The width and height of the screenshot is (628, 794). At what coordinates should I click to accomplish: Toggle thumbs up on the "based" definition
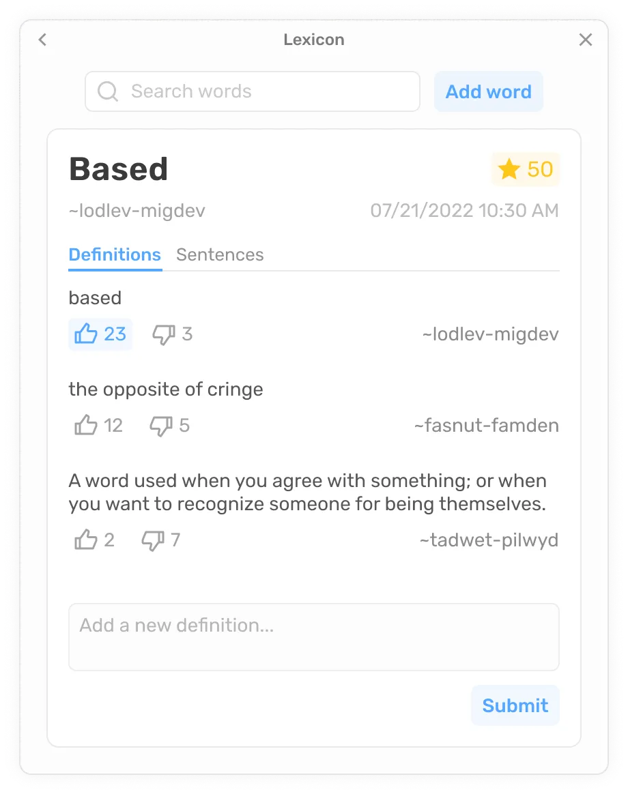point(100,334)
